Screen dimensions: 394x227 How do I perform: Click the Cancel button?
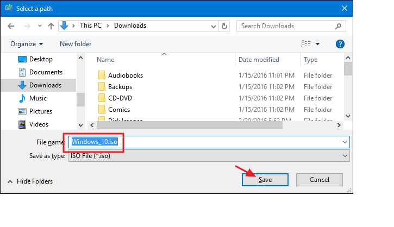[320, 180]
